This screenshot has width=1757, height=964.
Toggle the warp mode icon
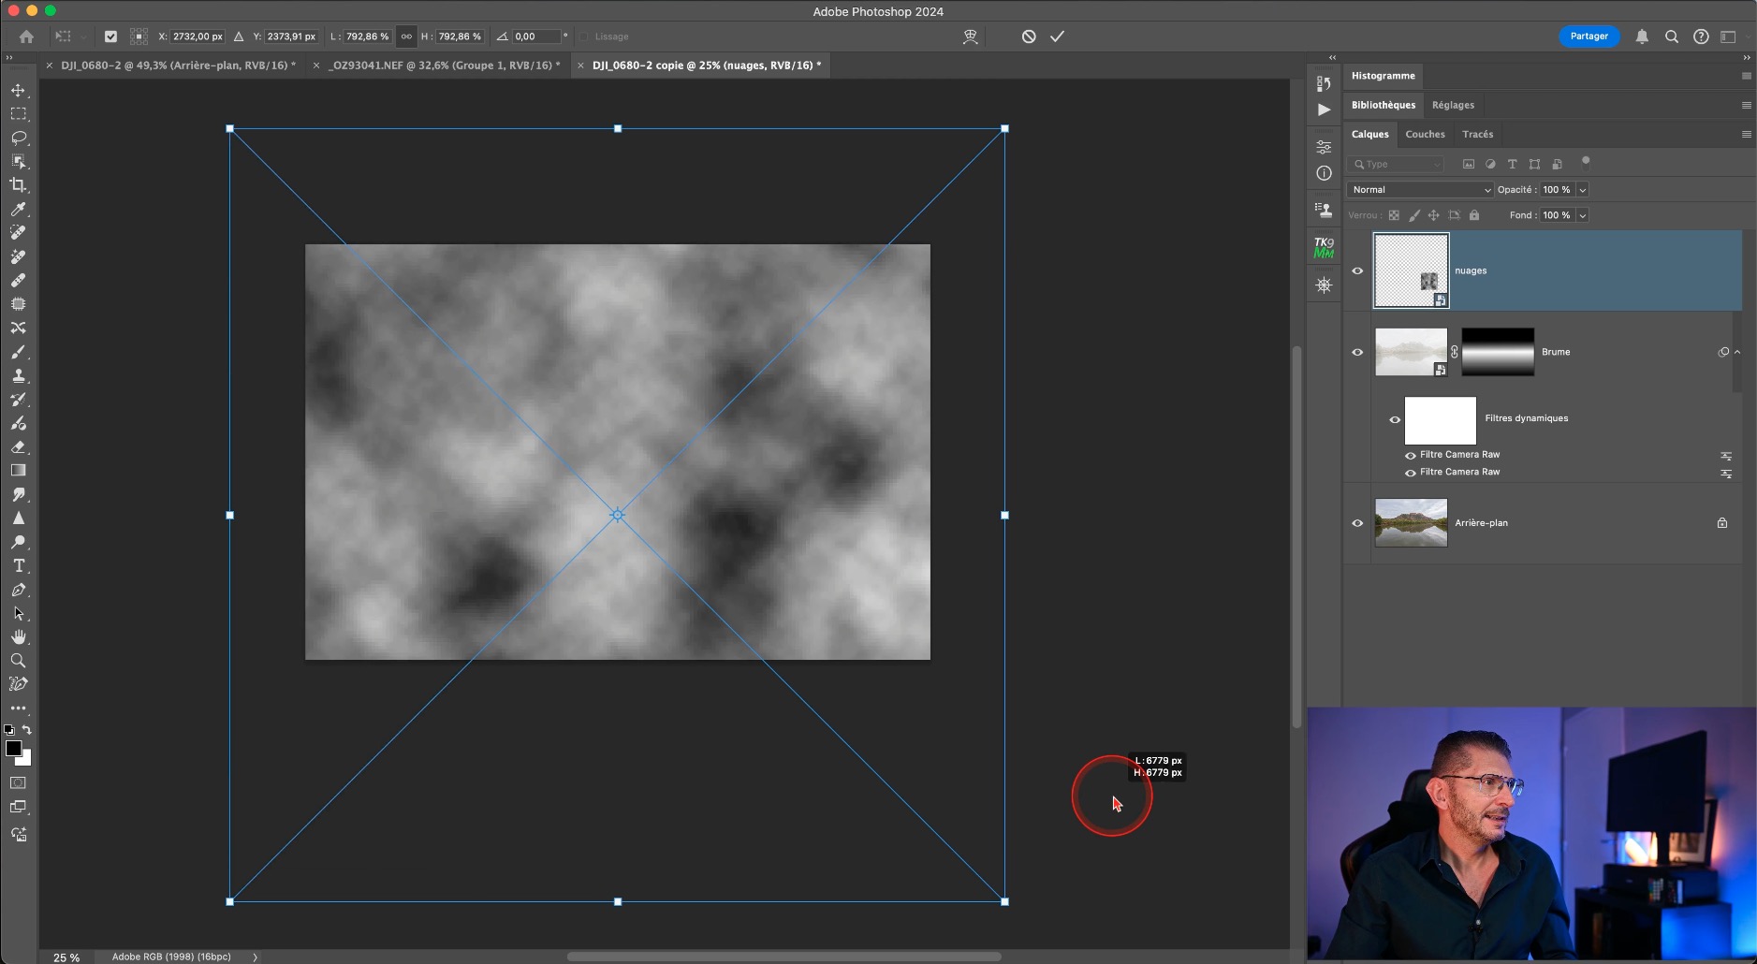(x=970, y=37)
